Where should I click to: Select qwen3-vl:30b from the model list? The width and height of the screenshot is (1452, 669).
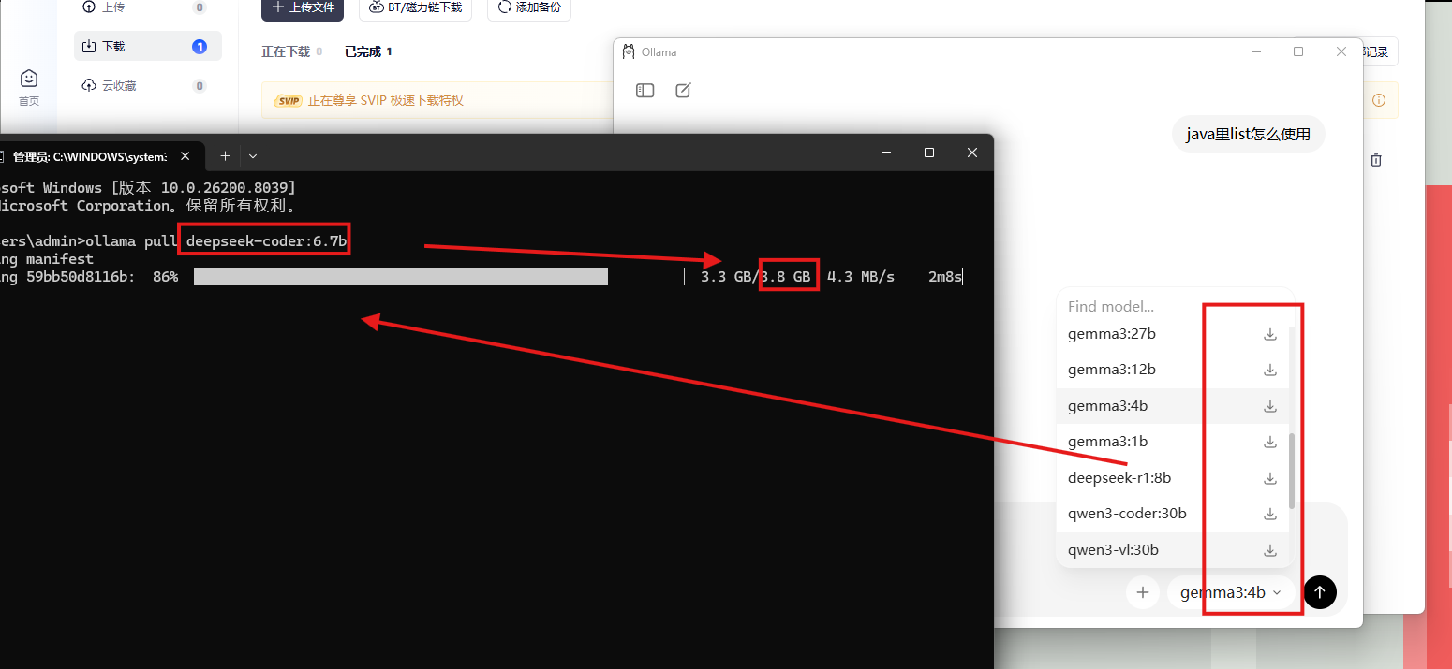coord(1113,550)
